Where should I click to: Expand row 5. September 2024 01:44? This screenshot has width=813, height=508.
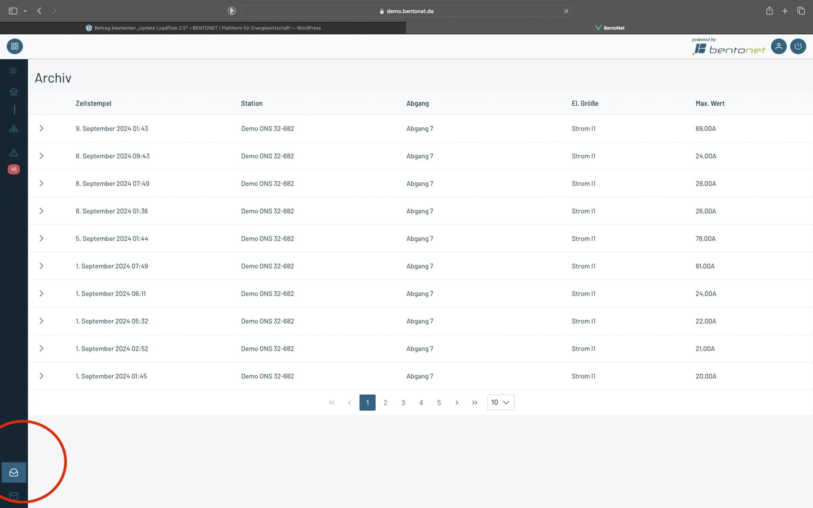[x=41, y=238]
